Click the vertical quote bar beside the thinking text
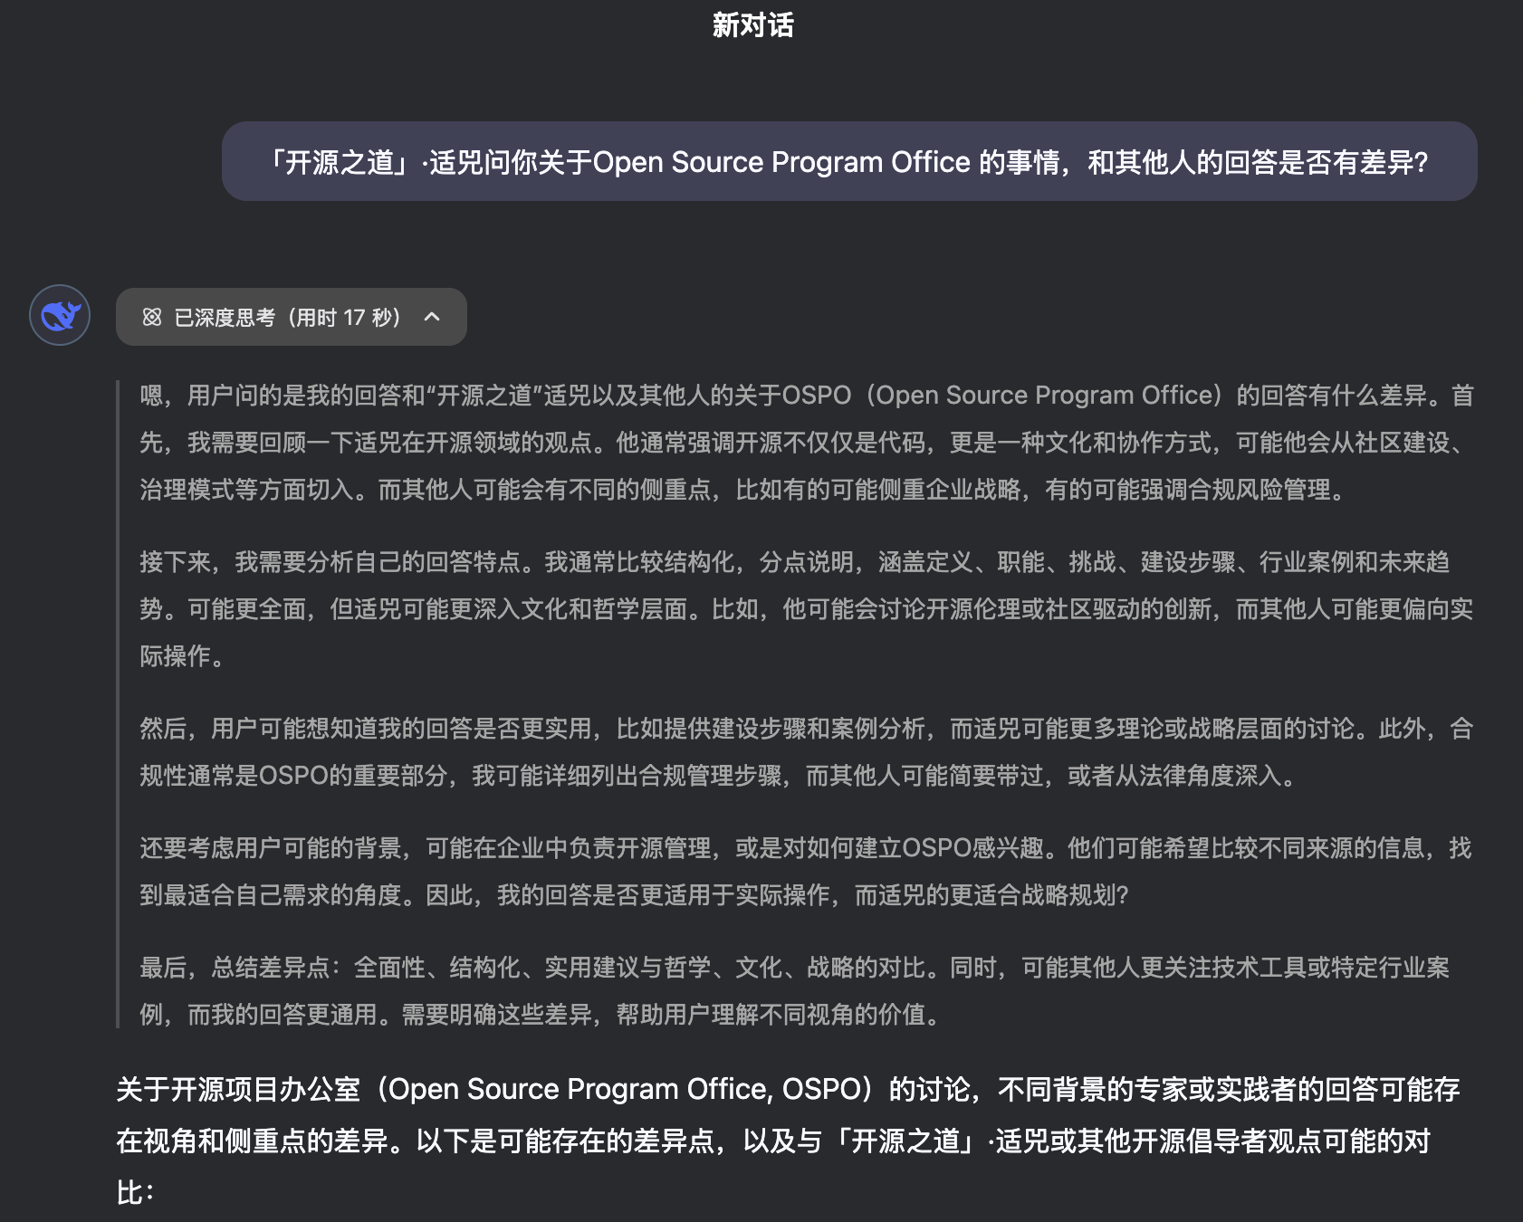 click(x=119, y=704)
